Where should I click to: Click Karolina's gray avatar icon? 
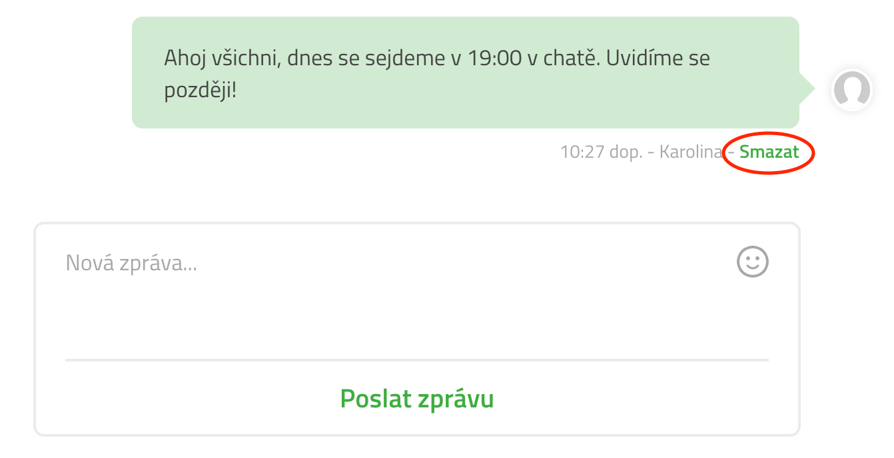click(852, 90)
